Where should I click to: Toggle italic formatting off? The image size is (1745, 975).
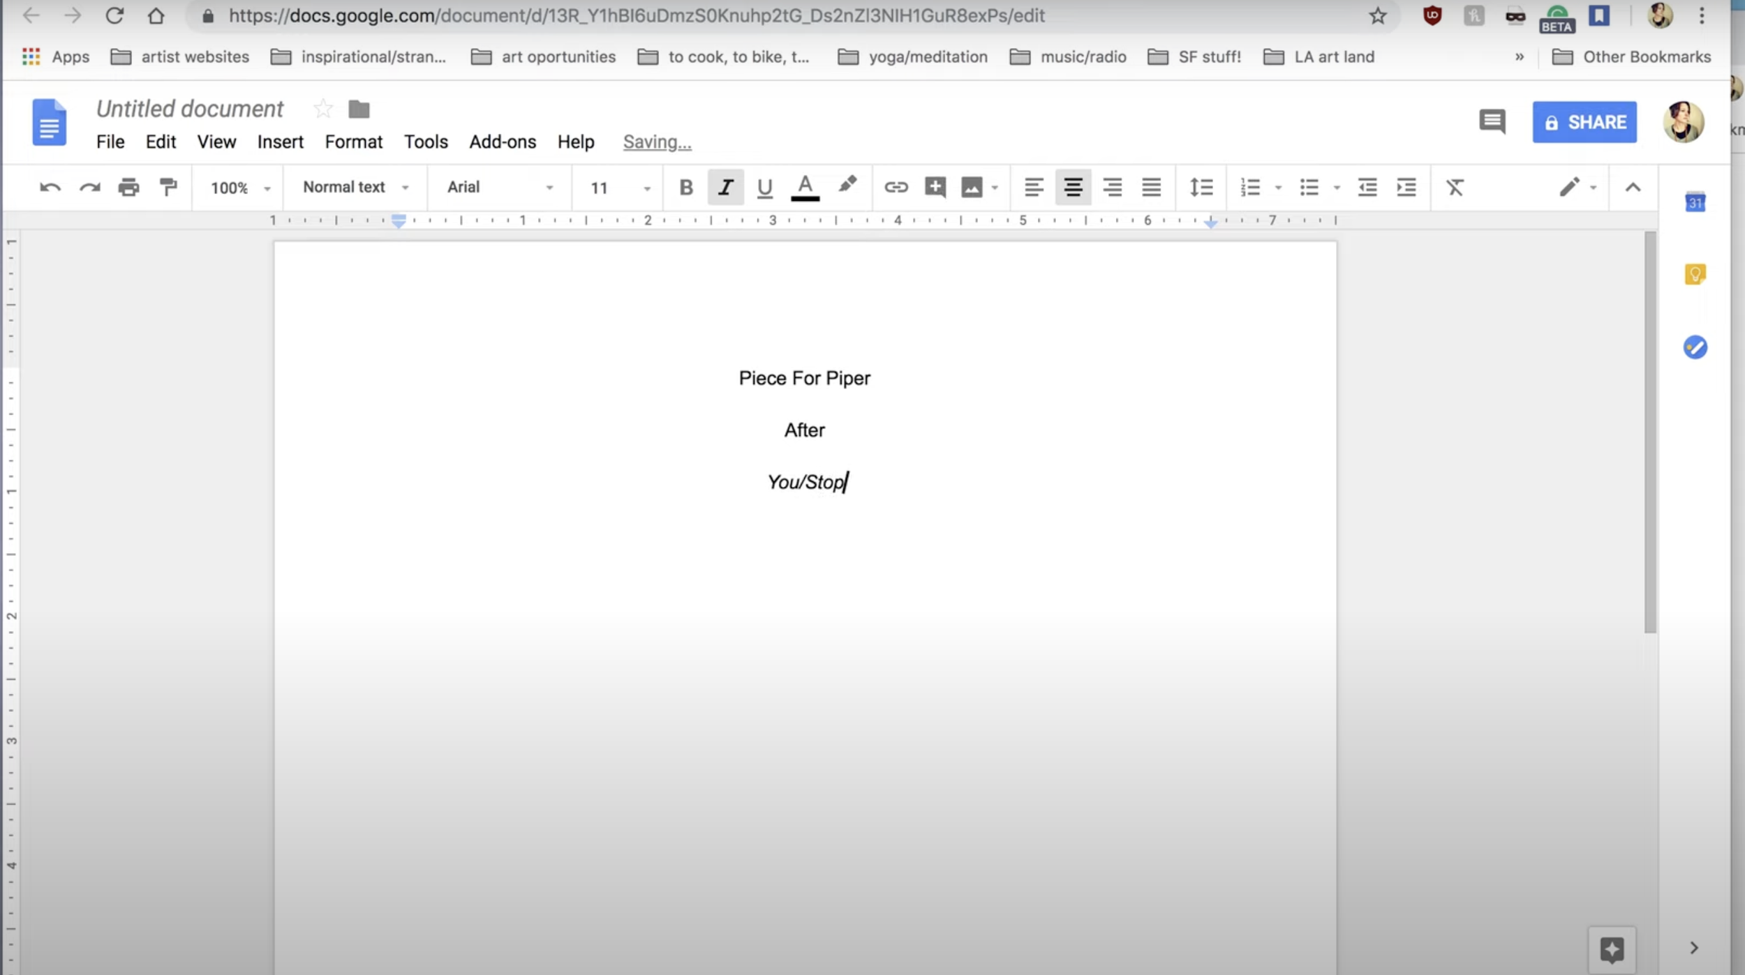click(x=725, y=187)
